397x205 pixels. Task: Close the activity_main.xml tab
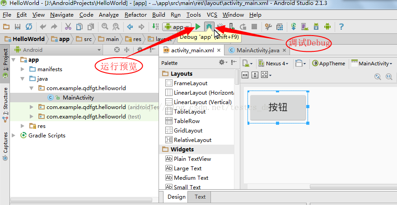pos(219,50)
